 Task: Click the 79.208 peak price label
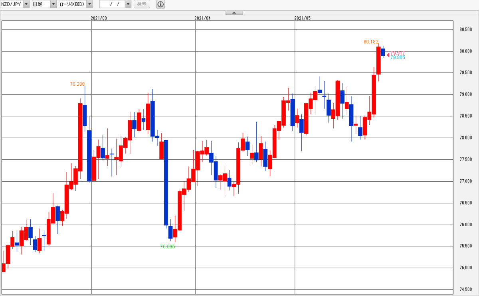coord(77,84)
